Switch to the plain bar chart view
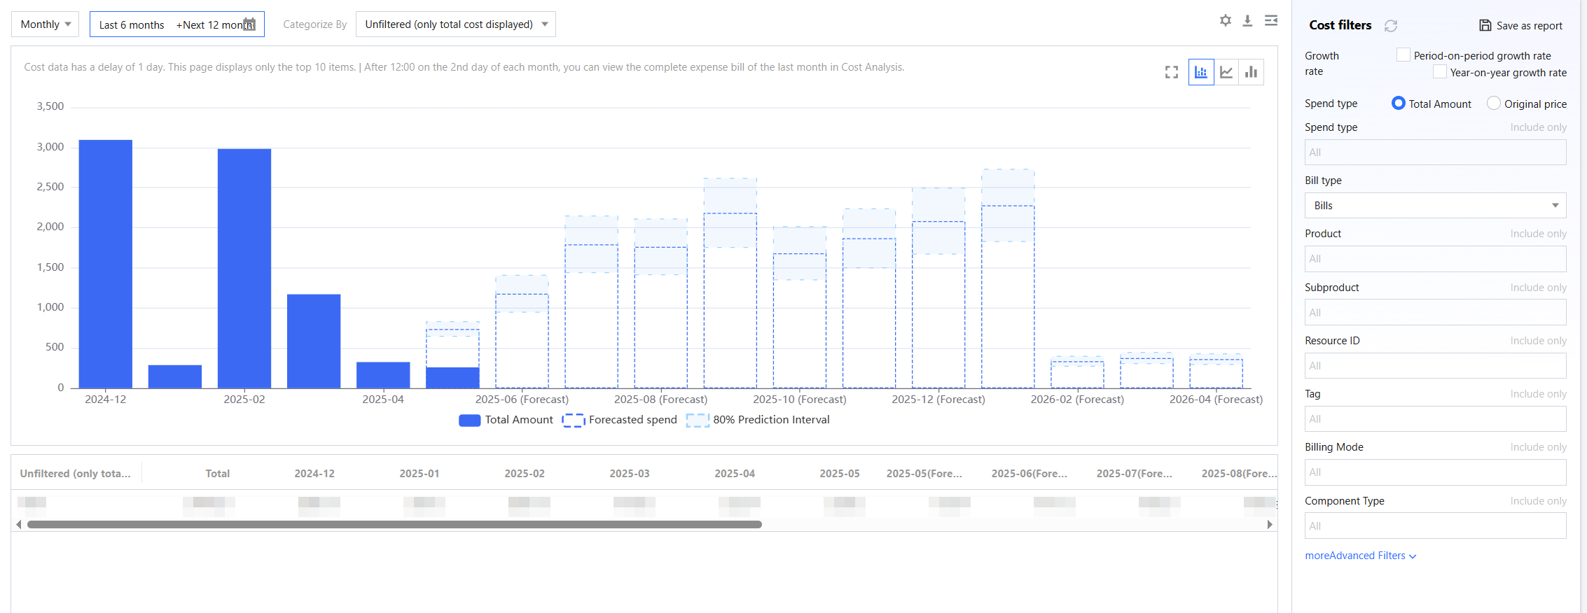The image size is (1587, 613). point(1251,72)
